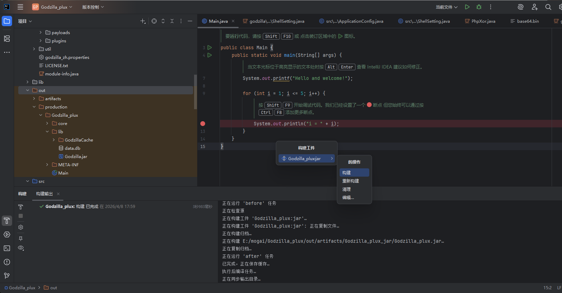Click the Search Everywhere magnifier icon

click(548, 7)
